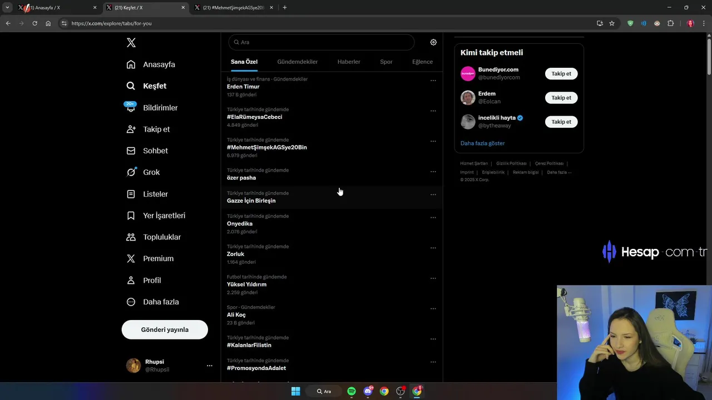Switch to Gündemdekiler tab

(x=298, y=62)
